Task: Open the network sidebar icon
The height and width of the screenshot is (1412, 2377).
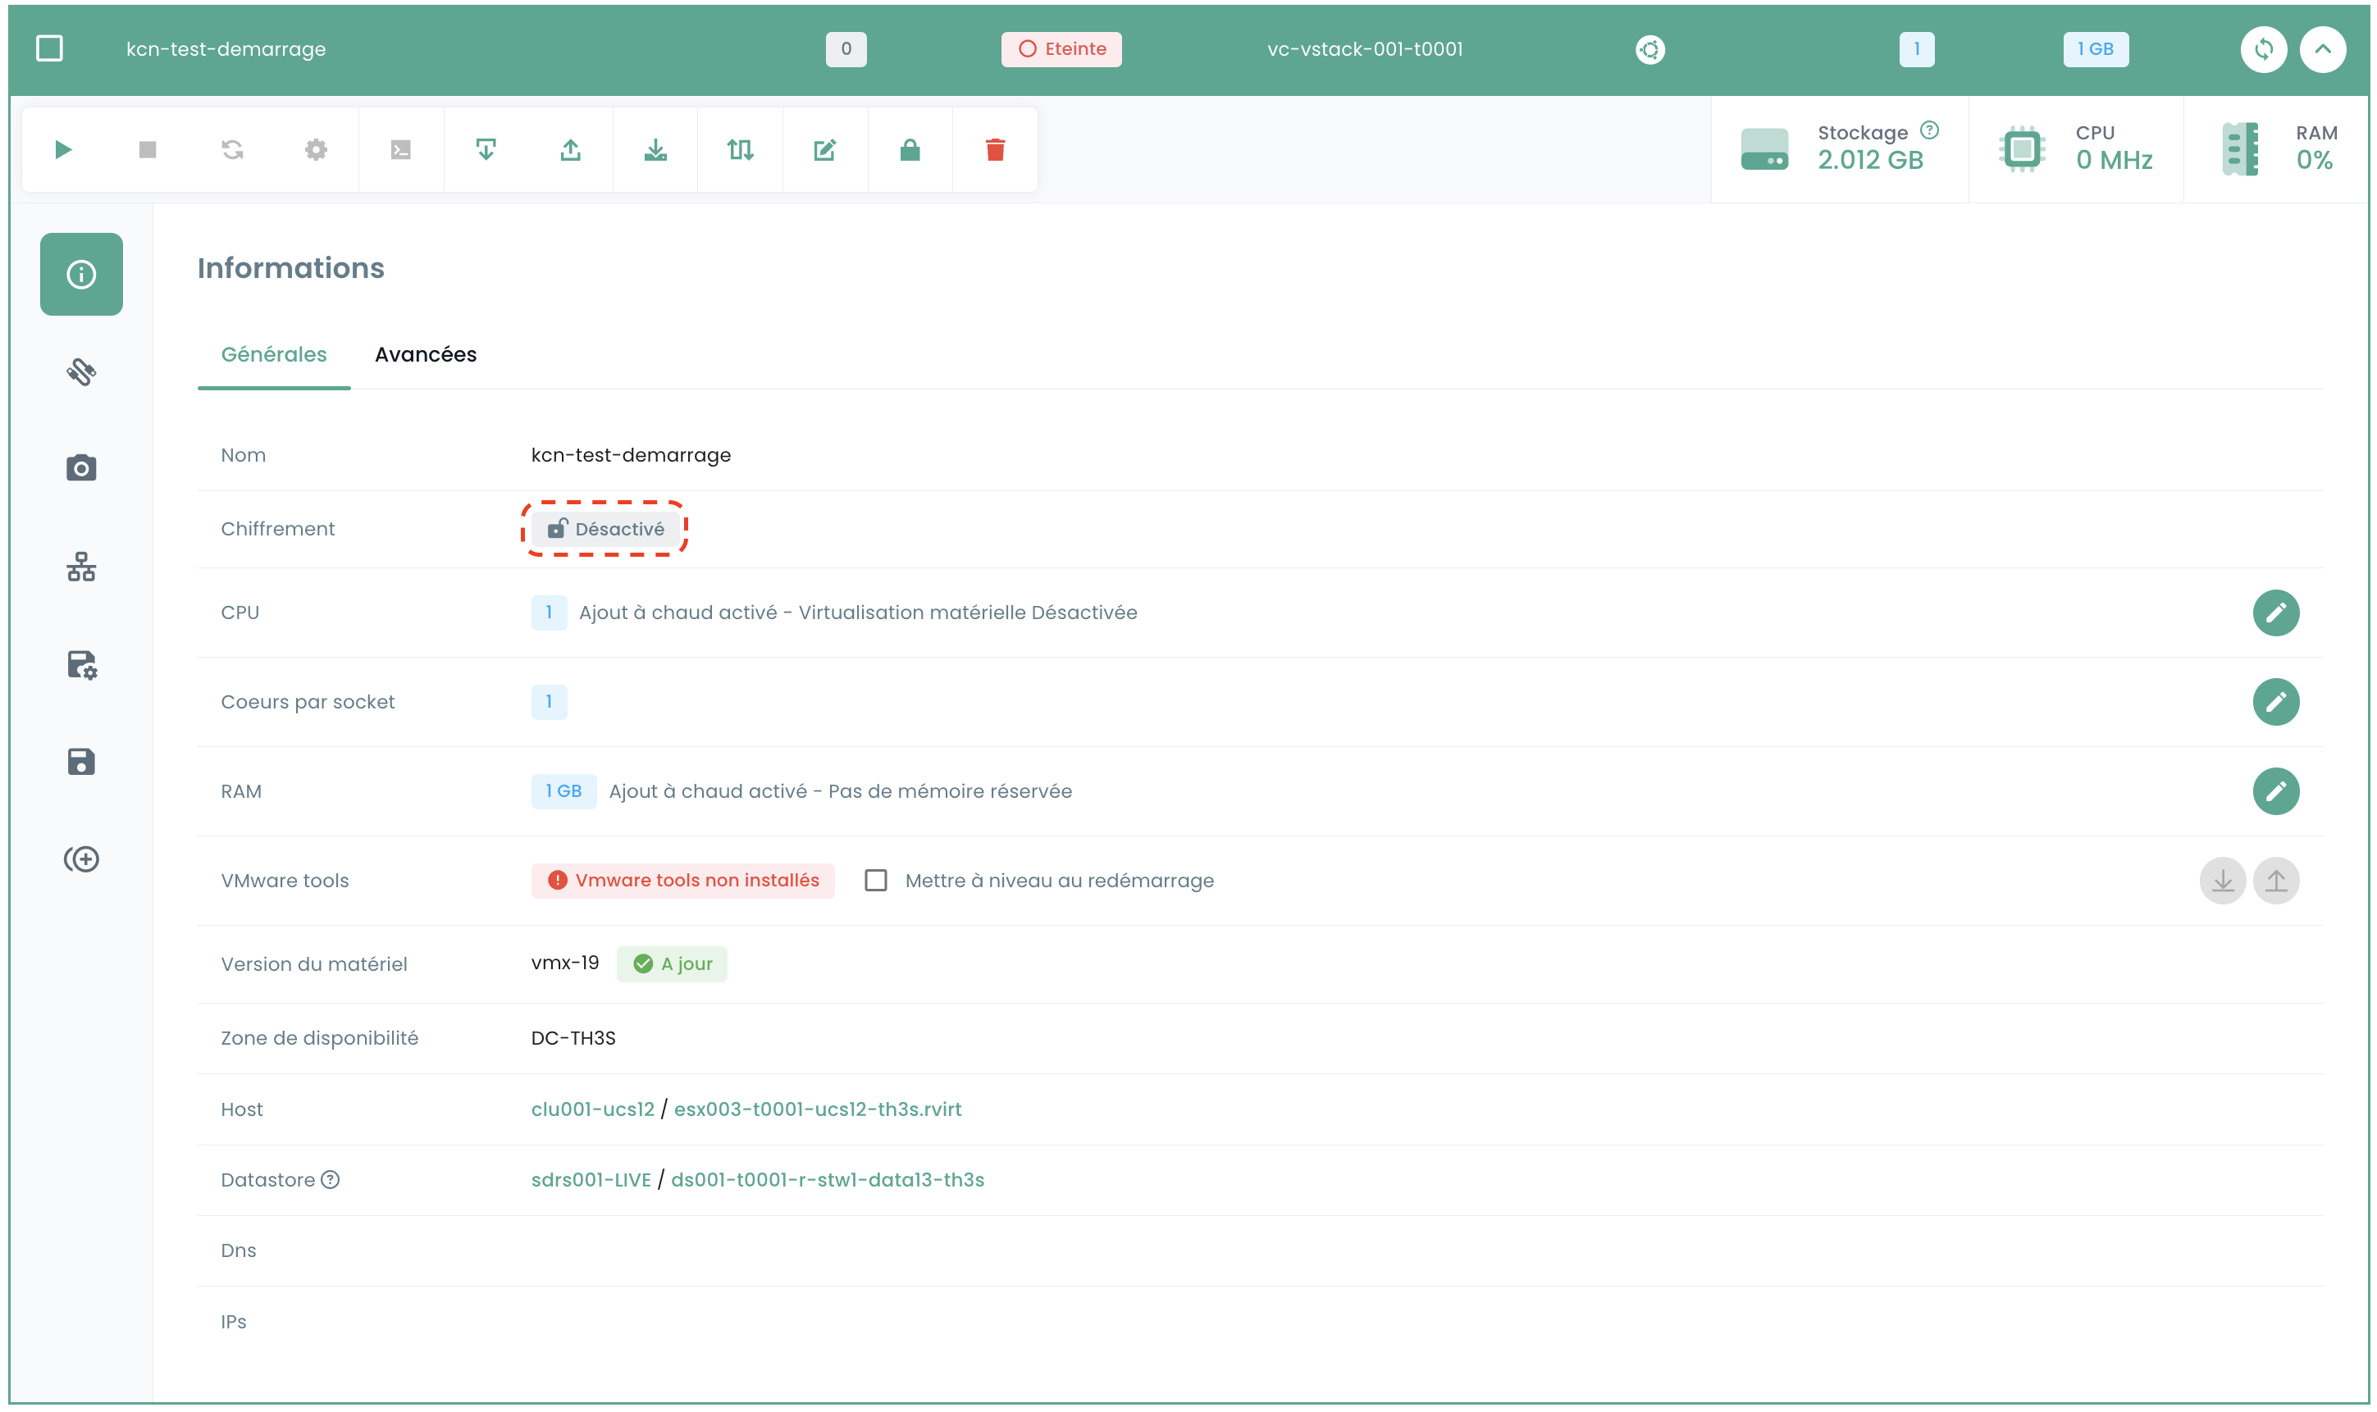Action: point(81,567)
